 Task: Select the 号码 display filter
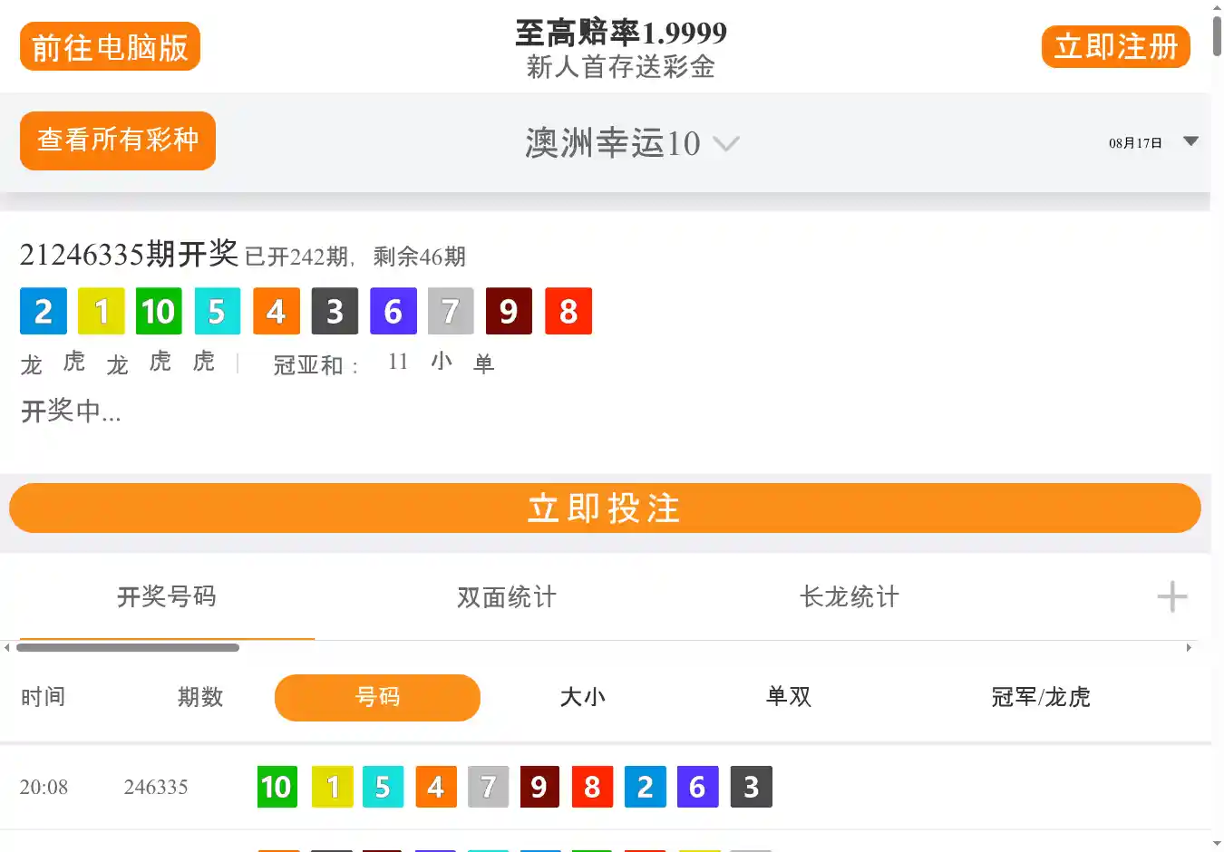pos(377,697)
